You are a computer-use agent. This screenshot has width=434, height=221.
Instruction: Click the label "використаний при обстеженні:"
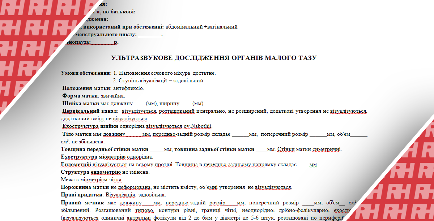click(x=123, y=27)
